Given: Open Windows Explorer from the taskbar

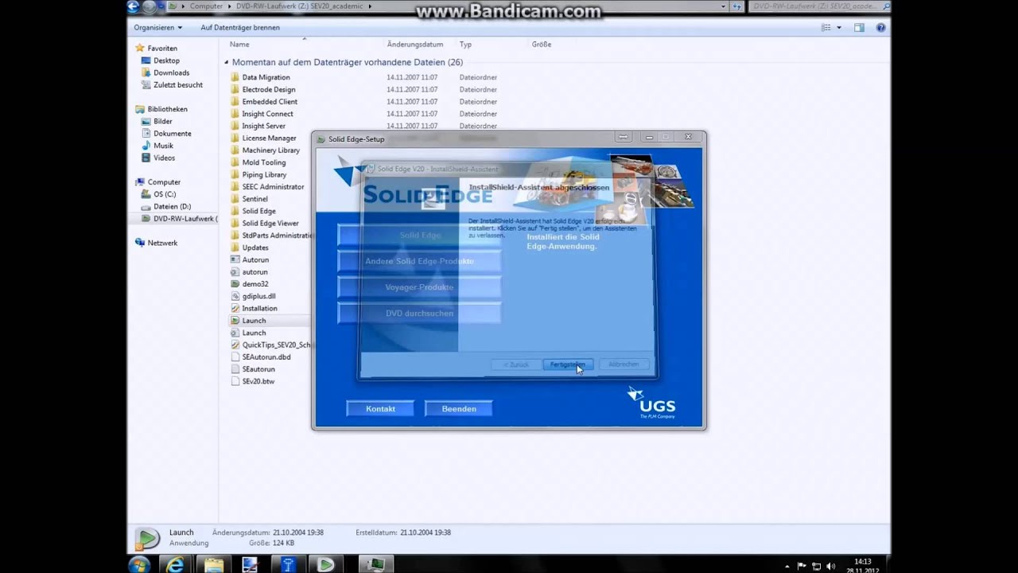Looking at the screenshot, I should tap(213, 564).
